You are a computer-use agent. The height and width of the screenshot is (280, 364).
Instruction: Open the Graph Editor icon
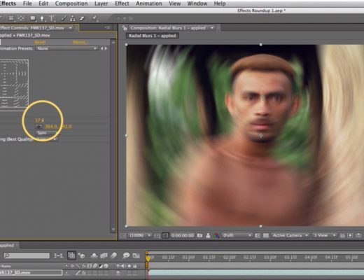pyautogui.click(x=136, y=255)
